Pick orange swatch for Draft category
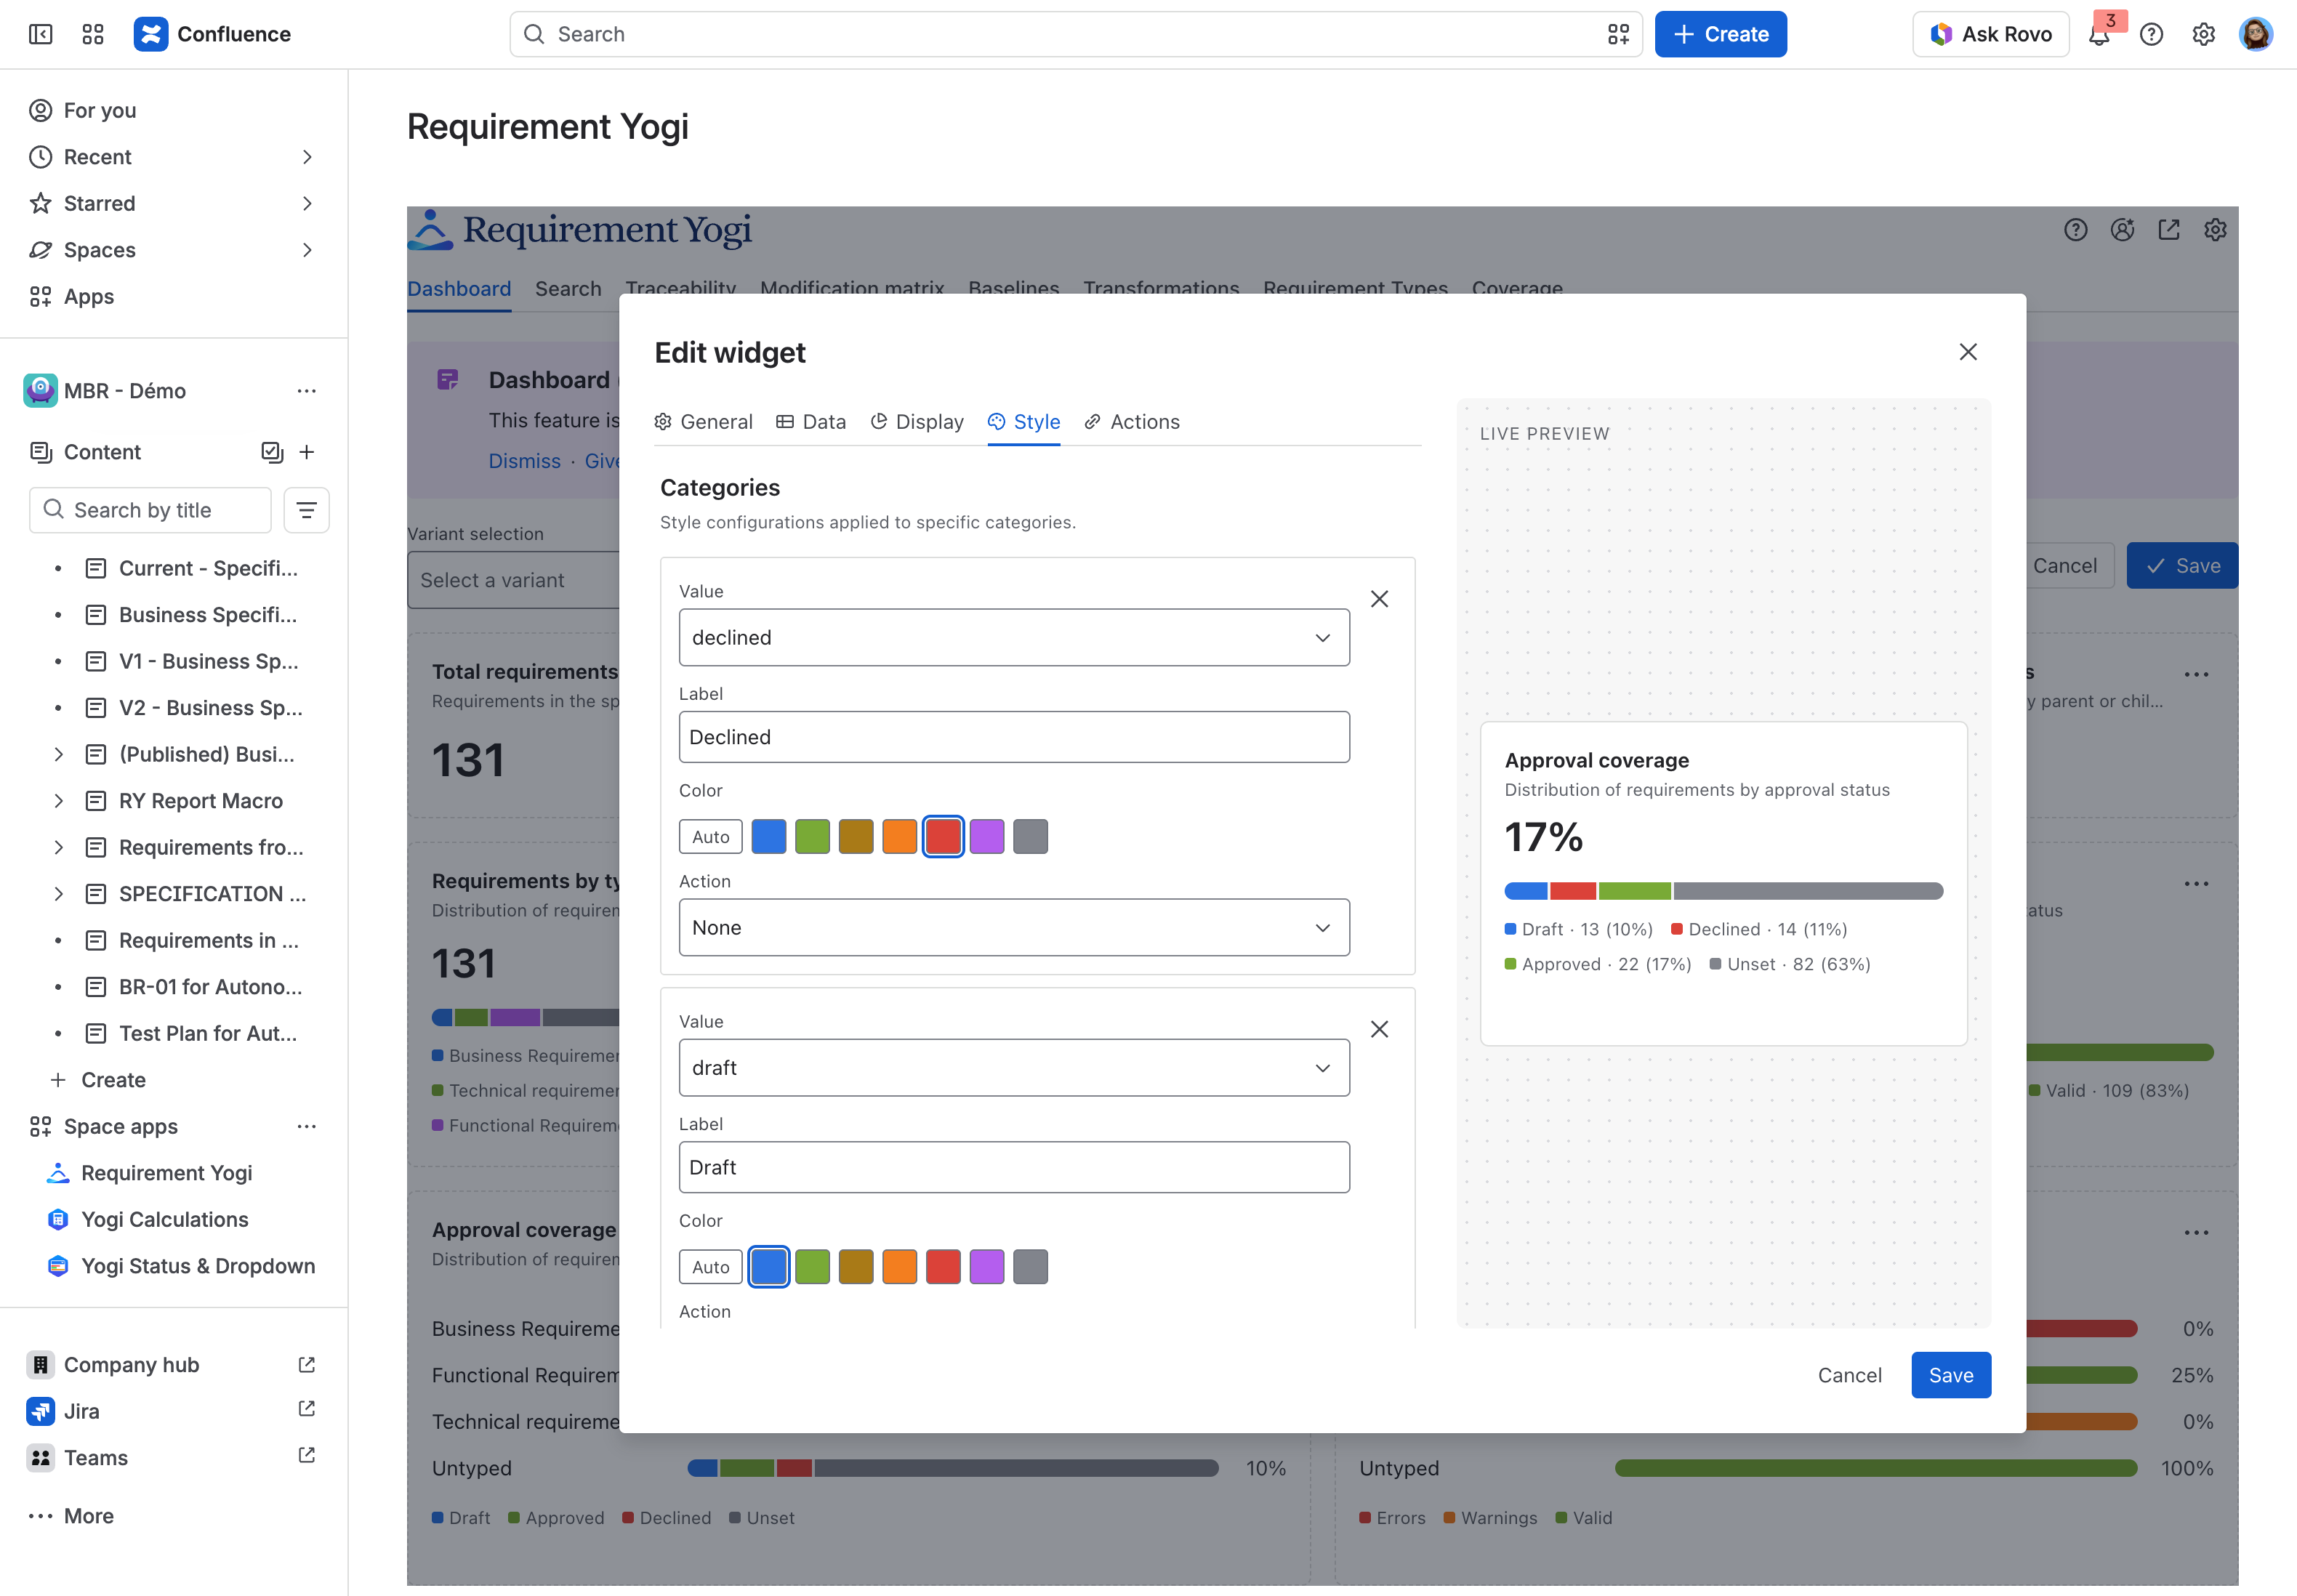 click(899, 1266)
